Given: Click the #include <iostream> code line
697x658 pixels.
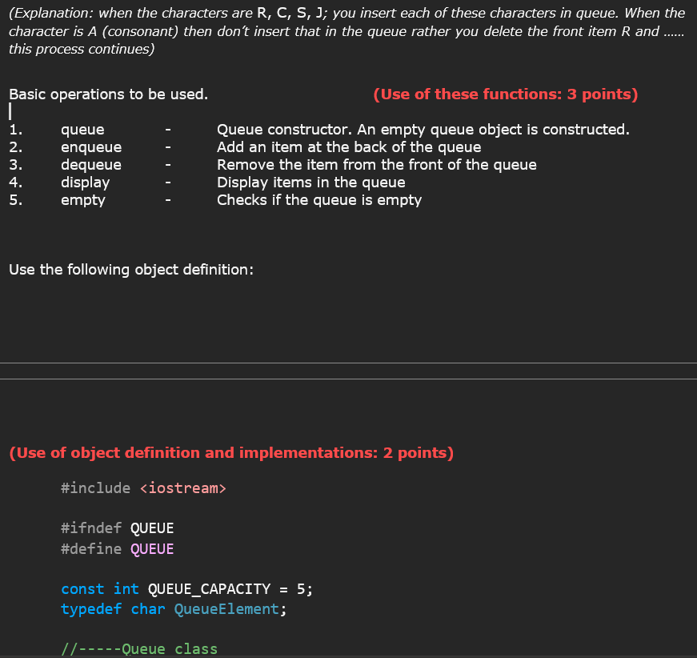Looking at the screenshot, I should click(x=142, y=488).
